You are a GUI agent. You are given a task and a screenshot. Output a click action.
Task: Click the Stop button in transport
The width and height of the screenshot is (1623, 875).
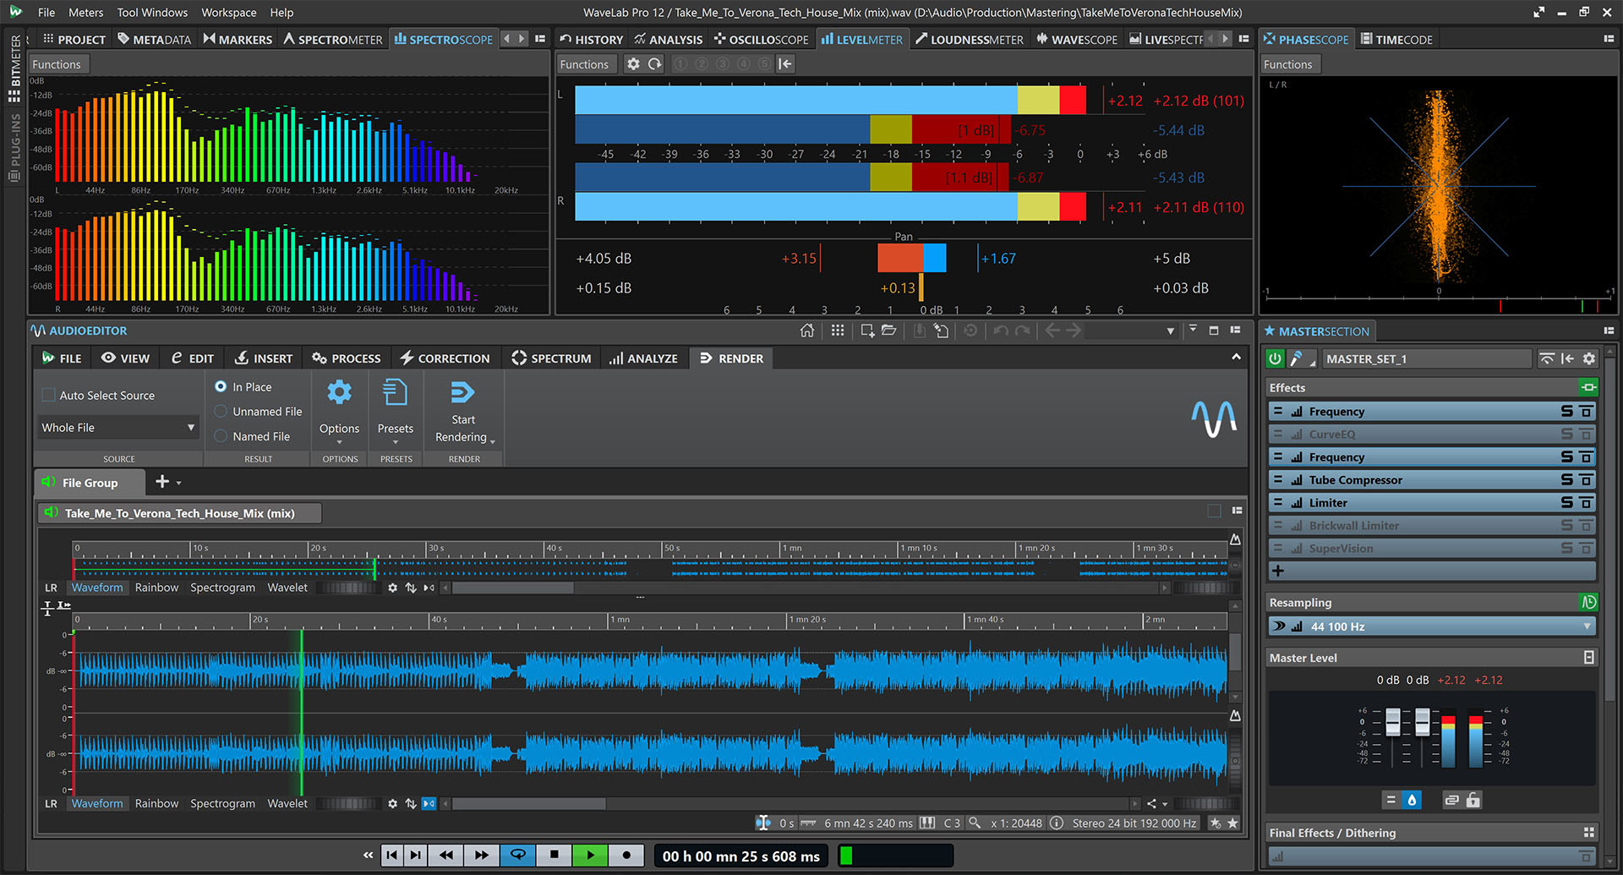pos(554,855)
